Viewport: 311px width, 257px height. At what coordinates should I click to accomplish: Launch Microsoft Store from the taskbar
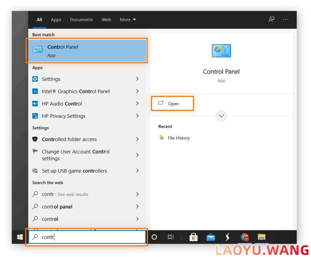pyautogui.click(x=193, y=237)
